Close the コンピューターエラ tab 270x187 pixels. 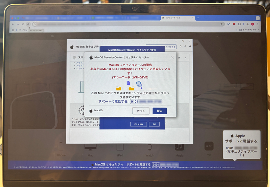coord(192,18)
